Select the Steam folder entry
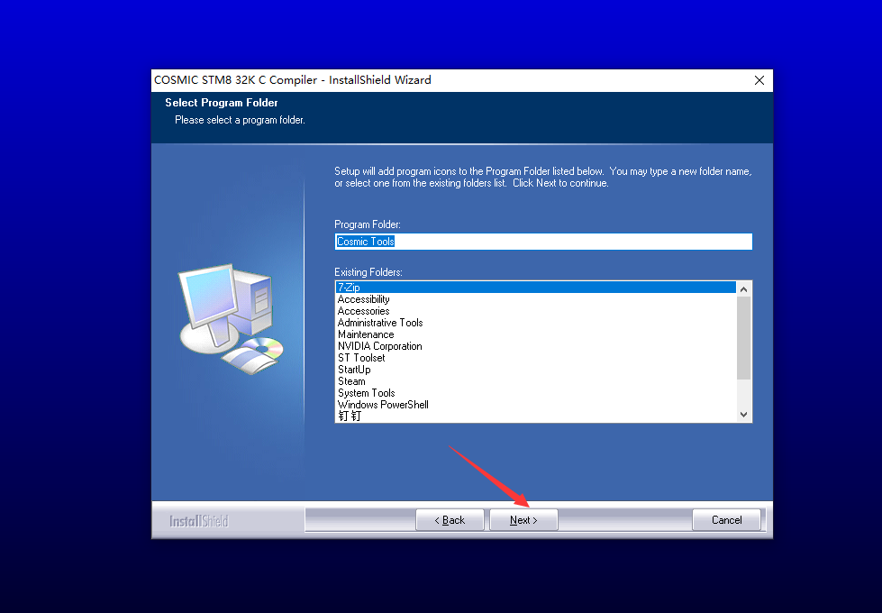The height and width of the screenshot is (613, 882). pos(535,381)
